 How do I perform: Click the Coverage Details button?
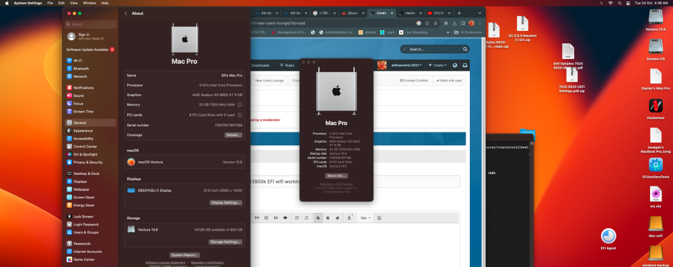click(233, 135)
